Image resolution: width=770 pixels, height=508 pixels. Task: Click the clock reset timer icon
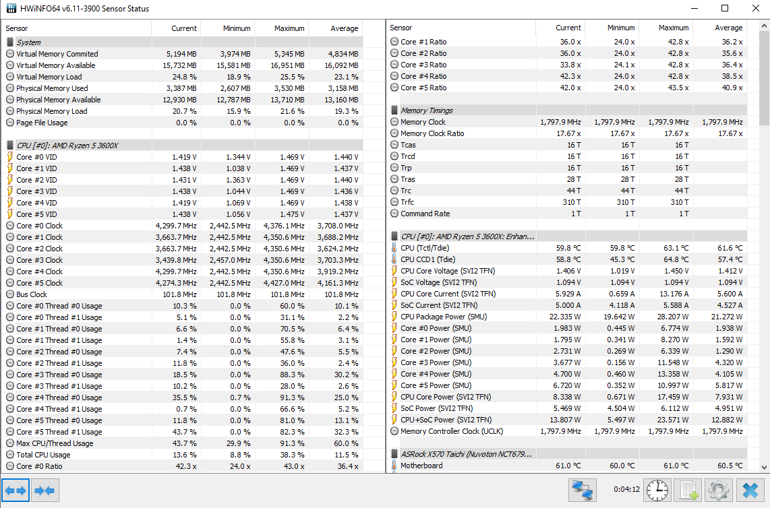[657, 490]
